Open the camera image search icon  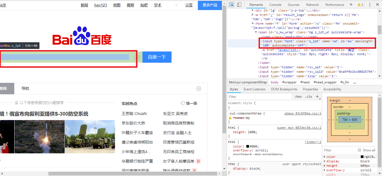click(137, 57)
